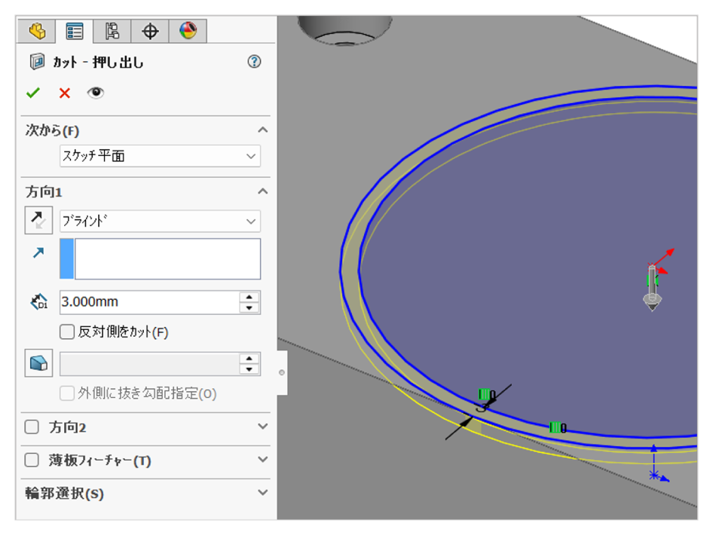This screenshot has height=535, width=713.
Task: Enable the 方向2 checkbox
Action: (x=32, y=427)
